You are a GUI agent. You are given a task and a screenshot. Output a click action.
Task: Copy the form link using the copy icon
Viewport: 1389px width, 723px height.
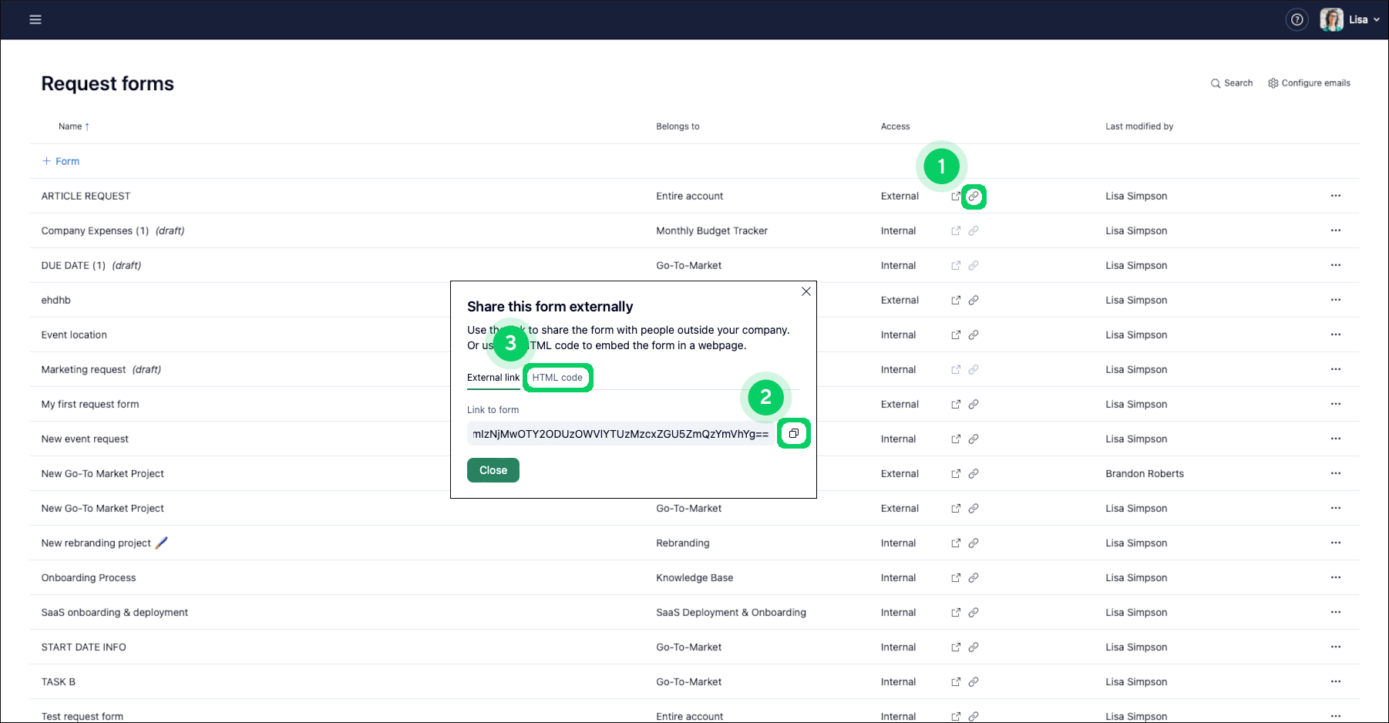point(793,433)
